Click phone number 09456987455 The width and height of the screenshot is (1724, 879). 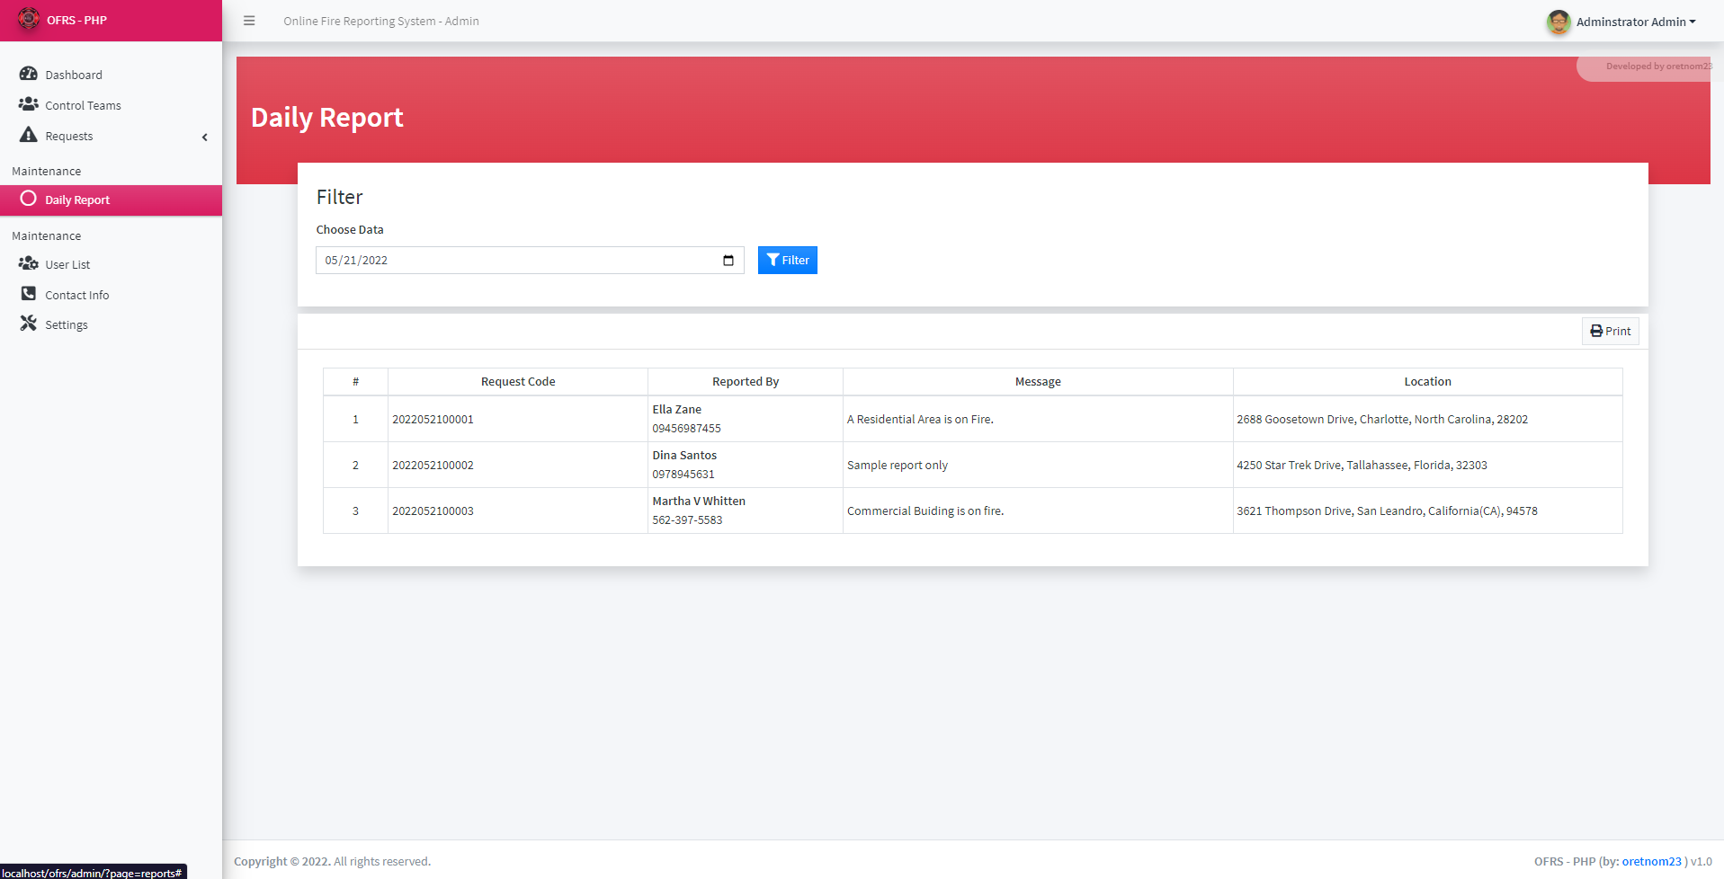[x=686, y=428]
